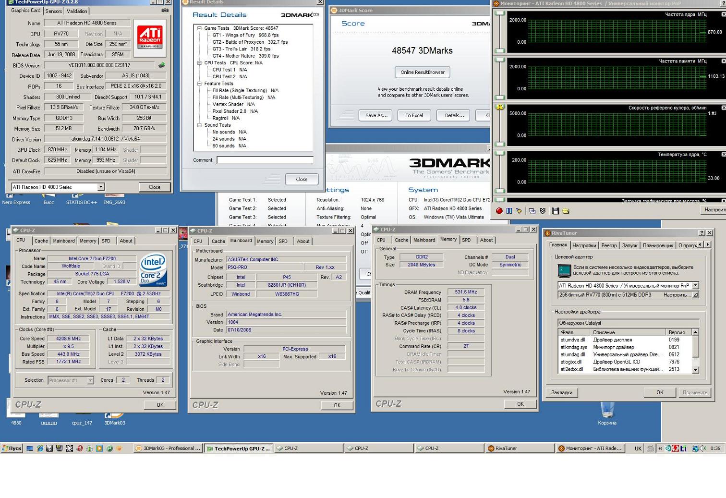Click the GPU-Z screenshot camera icon
The image size is (726, 498).
click(165, 10)
